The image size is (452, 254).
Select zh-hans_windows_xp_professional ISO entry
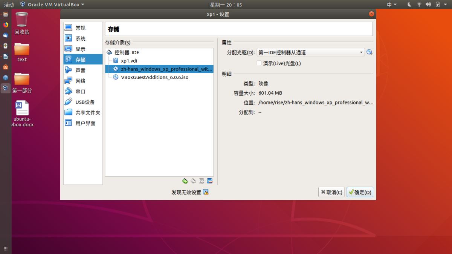(x=159, y=69)
